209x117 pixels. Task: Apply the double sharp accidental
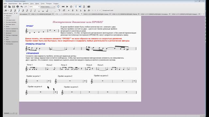[69, 10]
